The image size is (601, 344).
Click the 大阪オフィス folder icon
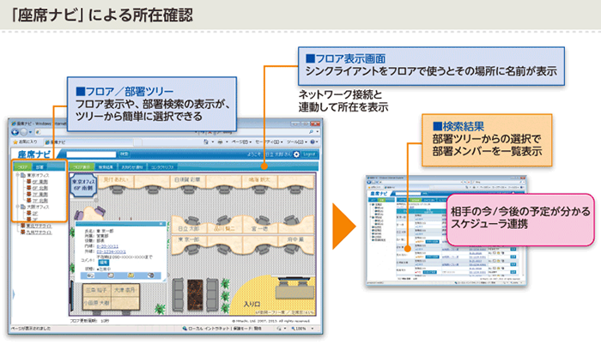(23, 207)
